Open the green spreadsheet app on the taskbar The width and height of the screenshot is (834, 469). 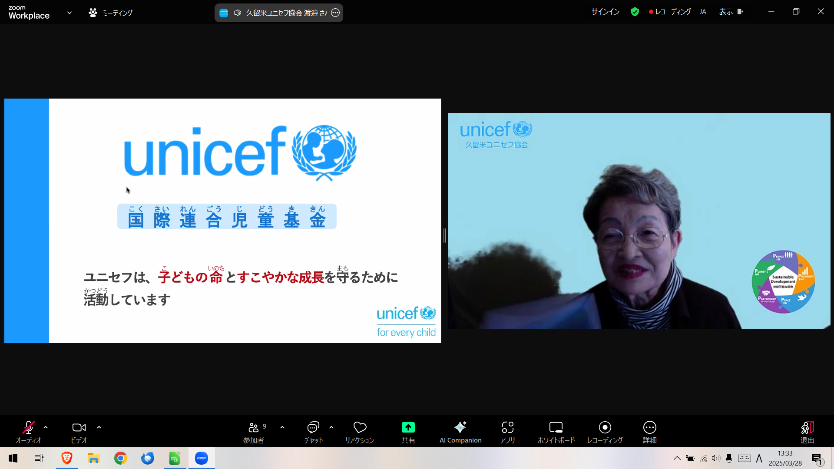click(x=175, y=458)
